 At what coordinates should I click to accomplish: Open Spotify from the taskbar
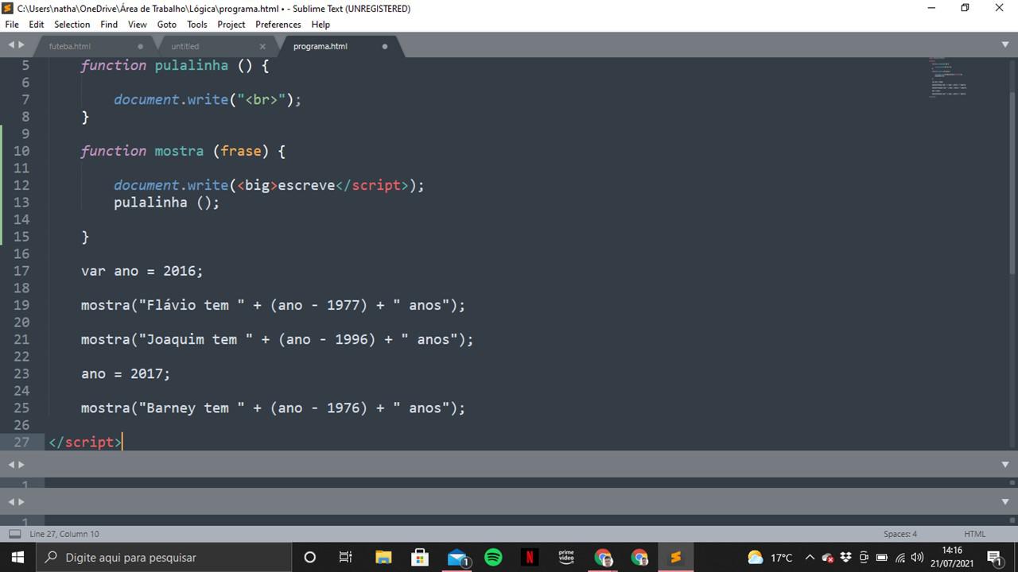point(493,557)
